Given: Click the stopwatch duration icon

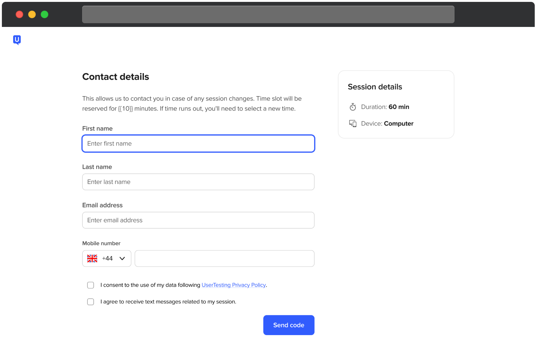Looking at the screenshot, I should pyautogui.click(x=353, y=107).
